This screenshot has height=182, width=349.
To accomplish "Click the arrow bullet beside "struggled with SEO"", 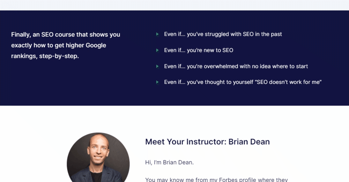I will (x=157, y=34).
